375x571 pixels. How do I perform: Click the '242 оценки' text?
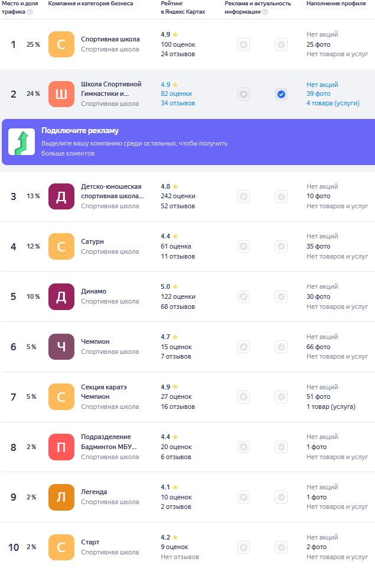pos(178,196)
